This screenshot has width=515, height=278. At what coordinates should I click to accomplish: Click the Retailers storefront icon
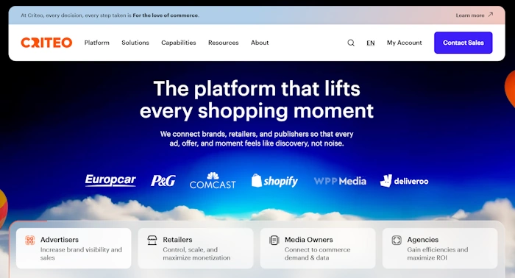152,240
